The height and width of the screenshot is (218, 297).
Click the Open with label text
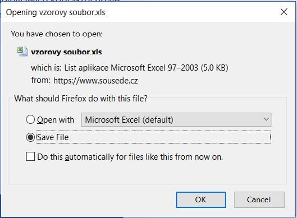(56, 120)
